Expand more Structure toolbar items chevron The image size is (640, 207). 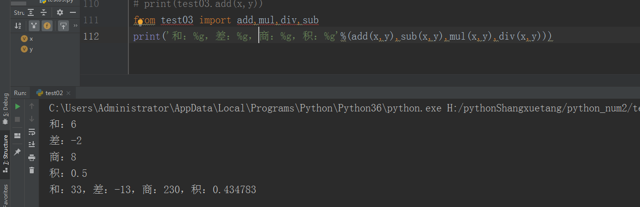click(75, 26)
